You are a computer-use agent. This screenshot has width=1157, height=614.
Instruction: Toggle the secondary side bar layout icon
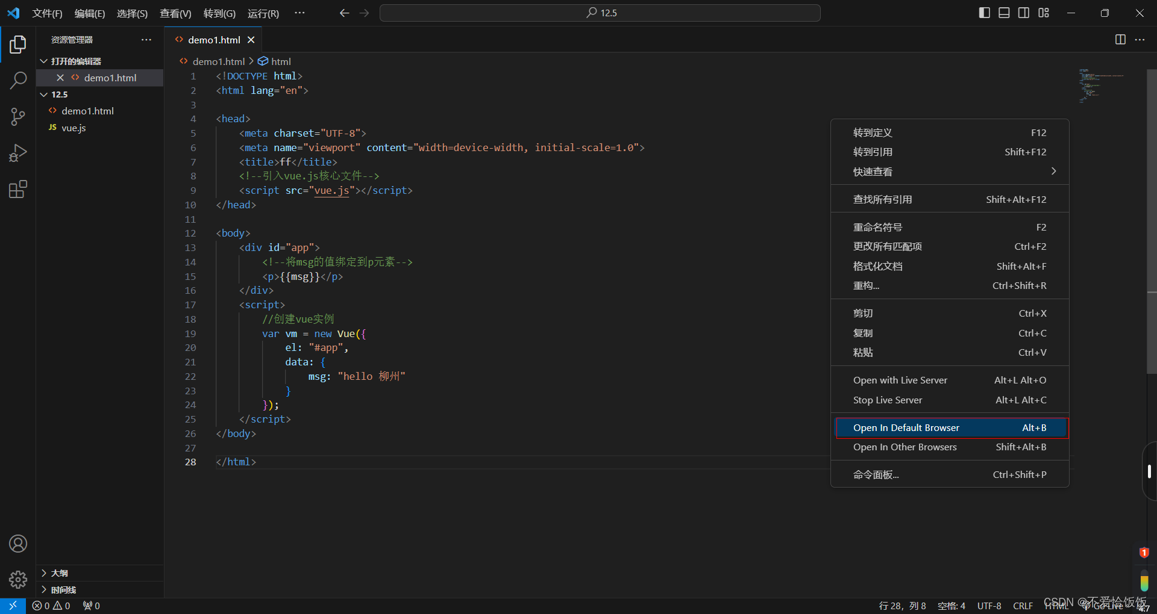pos(1024,13)
